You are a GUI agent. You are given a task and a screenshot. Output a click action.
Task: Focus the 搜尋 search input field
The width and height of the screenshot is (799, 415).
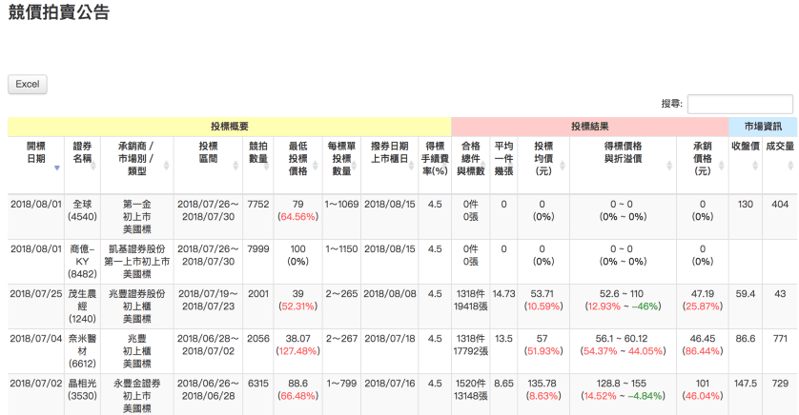pyautogui.click(x=739, y=104)
